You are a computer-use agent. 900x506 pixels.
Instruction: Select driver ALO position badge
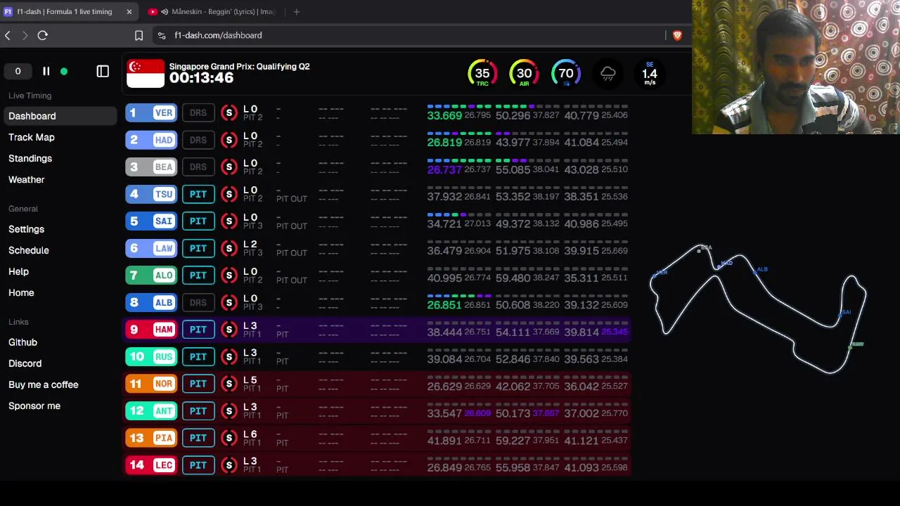pyautogui.click(x=151, y=275)
